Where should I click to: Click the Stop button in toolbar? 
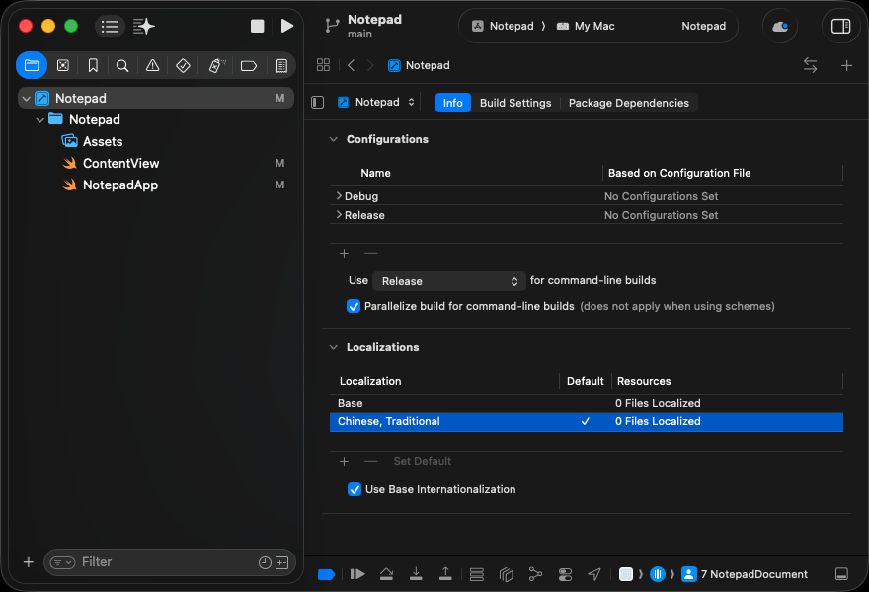point(258,26)
